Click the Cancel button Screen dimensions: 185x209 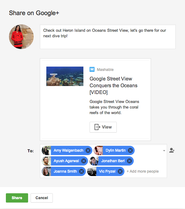(42, 198)
